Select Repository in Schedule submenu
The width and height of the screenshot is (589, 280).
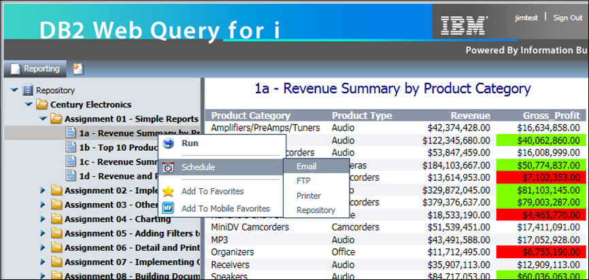(x=316, y=211)
